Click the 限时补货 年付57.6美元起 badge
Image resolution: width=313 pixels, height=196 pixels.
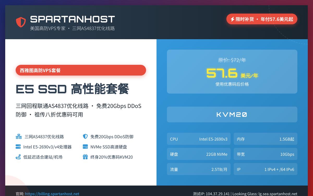coord(262,19)
